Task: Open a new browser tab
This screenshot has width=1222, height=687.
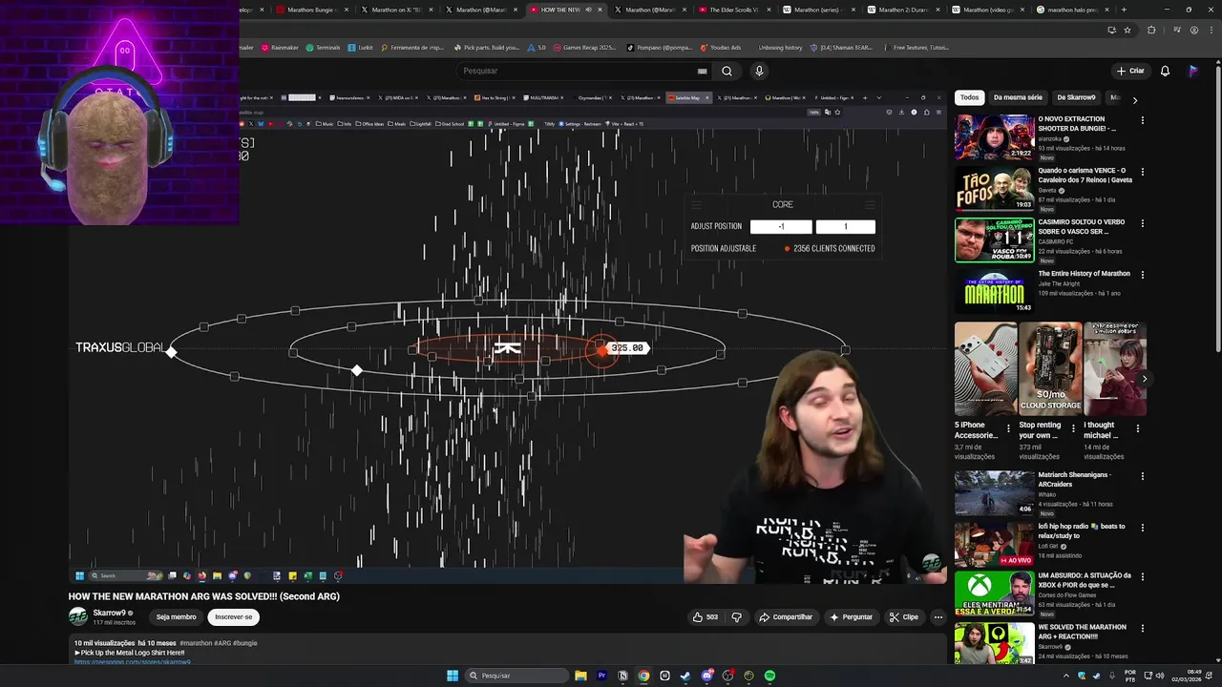Action: click(1124, 10)
